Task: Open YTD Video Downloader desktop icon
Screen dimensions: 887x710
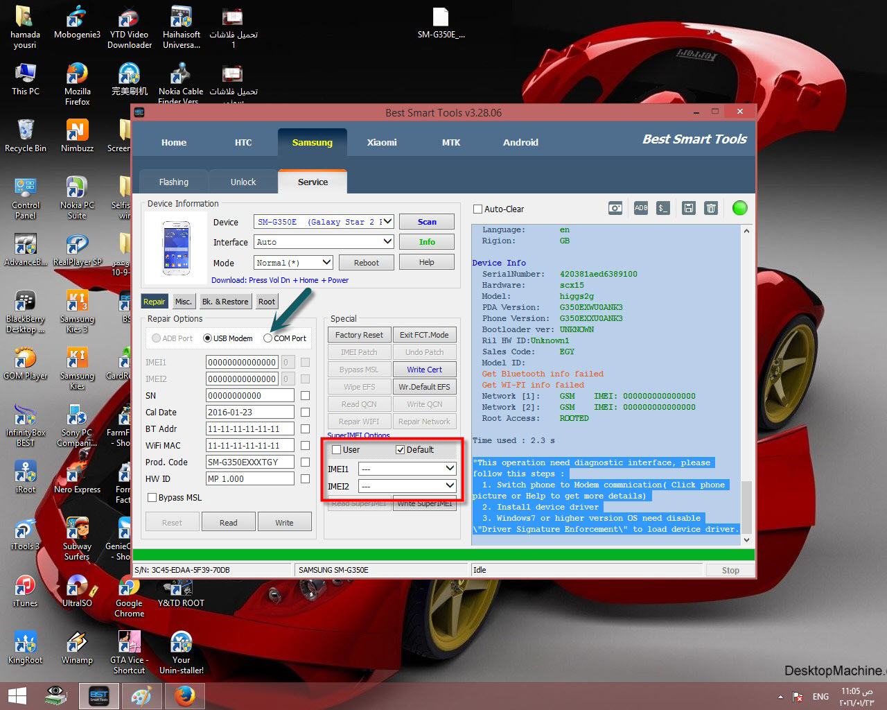Action: [x=129, y=26]
